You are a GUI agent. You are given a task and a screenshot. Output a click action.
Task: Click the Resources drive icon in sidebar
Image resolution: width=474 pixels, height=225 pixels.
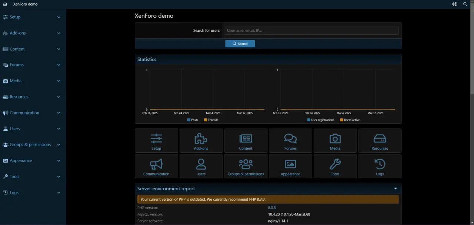[5, 97]
